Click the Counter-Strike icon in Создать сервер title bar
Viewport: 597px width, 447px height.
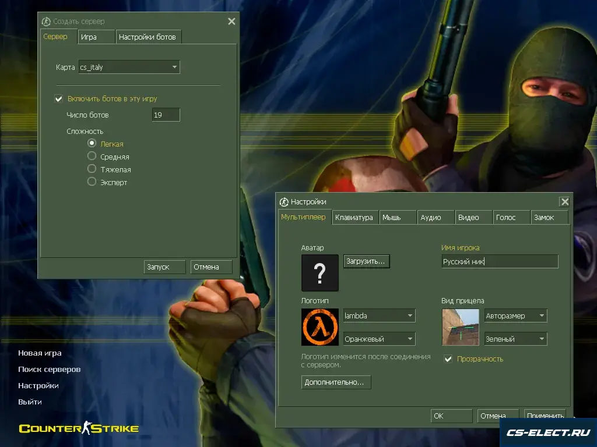click(46, 22)
